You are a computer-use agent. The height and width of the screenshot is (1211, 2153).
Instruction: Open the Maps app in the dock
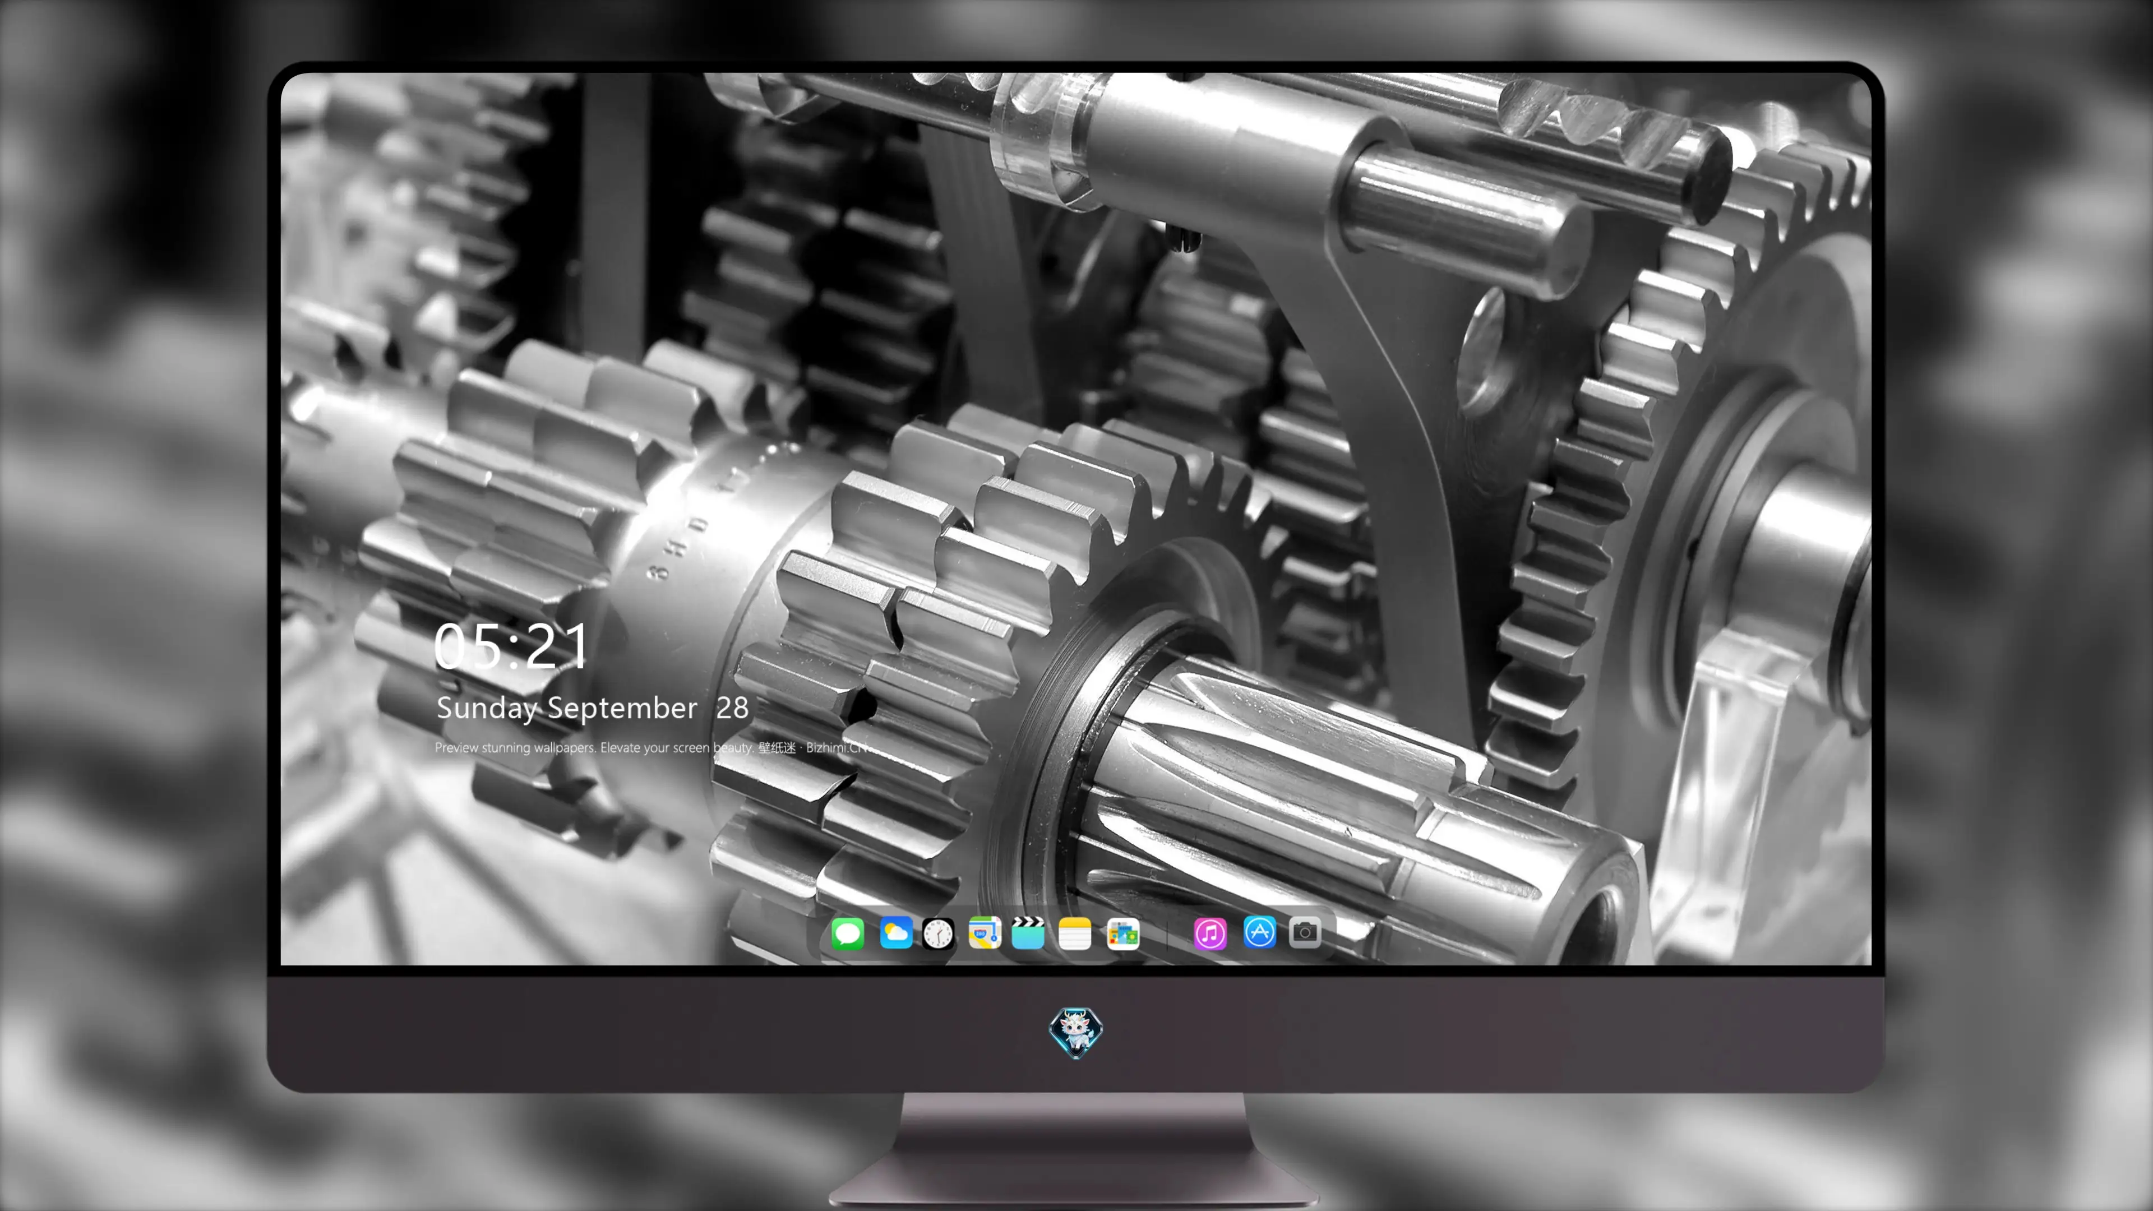(x=985, y=933)
